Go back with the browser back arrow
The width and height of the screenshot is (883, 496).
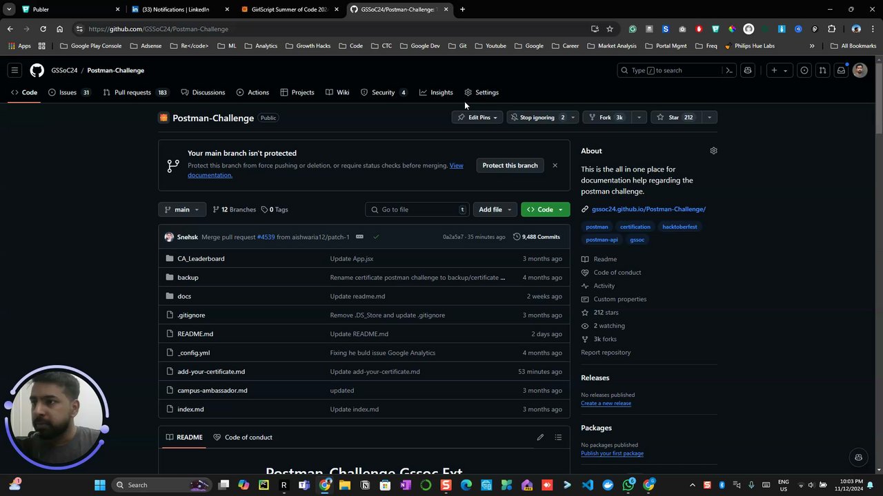[10, 29]
